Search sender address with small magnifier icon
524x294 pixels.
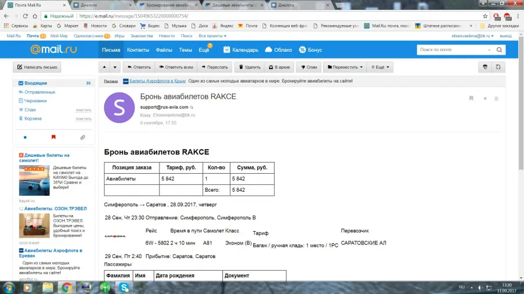point(192,107)
